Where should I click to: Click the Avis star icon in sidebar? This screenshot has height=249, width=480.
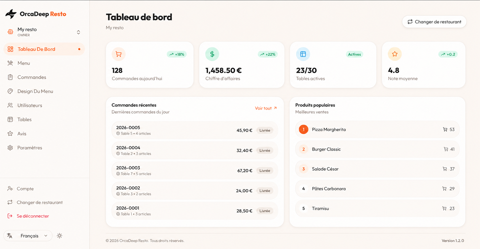pos(10,134)
